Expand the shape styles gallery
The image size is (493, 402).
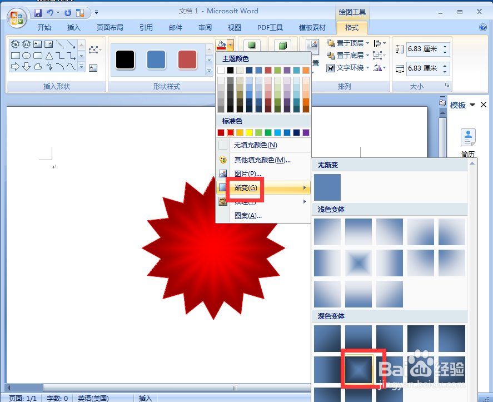209,71
